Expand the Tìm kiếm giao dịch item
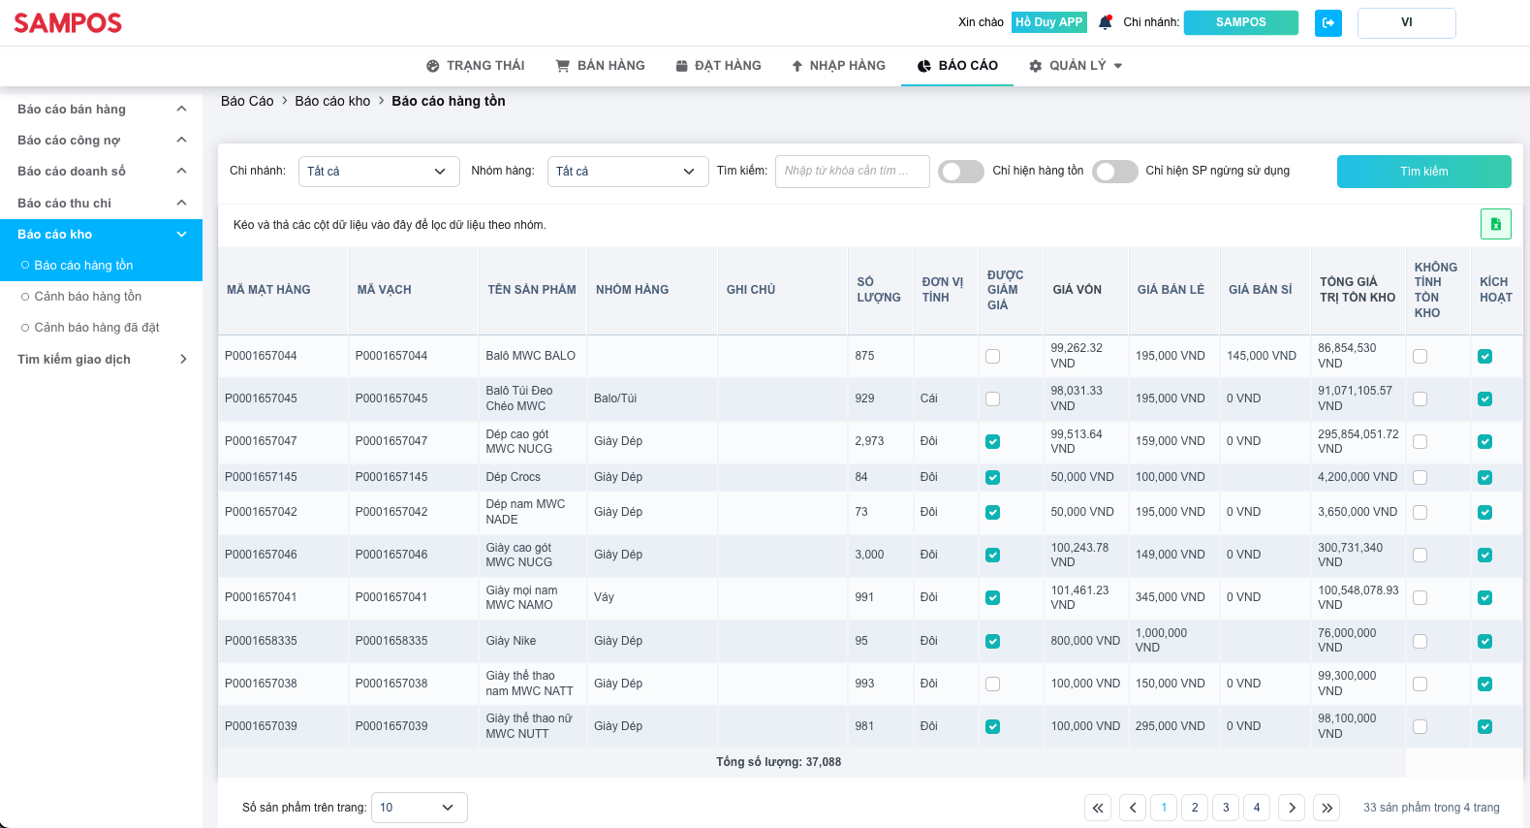 (101, 359)
